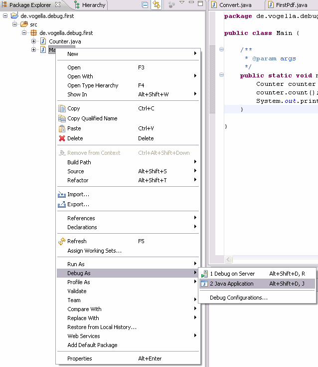
Task: Choose Debug Configurations...
Action: point(257,298)
